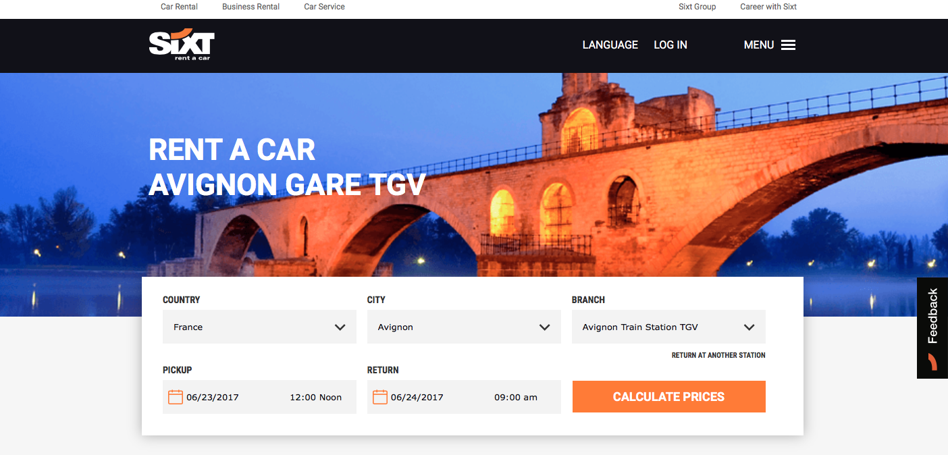The height and width of the screenshot is (455, 948).
Task: Click the COUNTRY field label
Action: [x=182, y=300]
